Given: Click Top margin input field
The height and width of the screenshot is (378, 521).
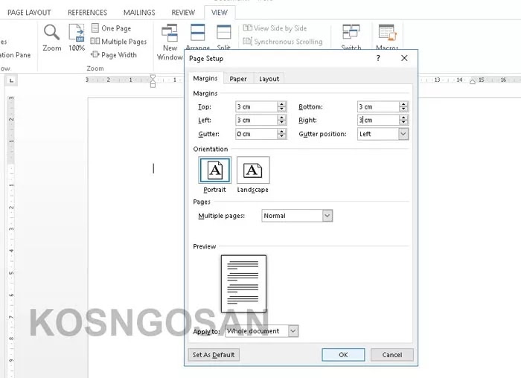Looking at the screenshot, I should click(257, 106).
